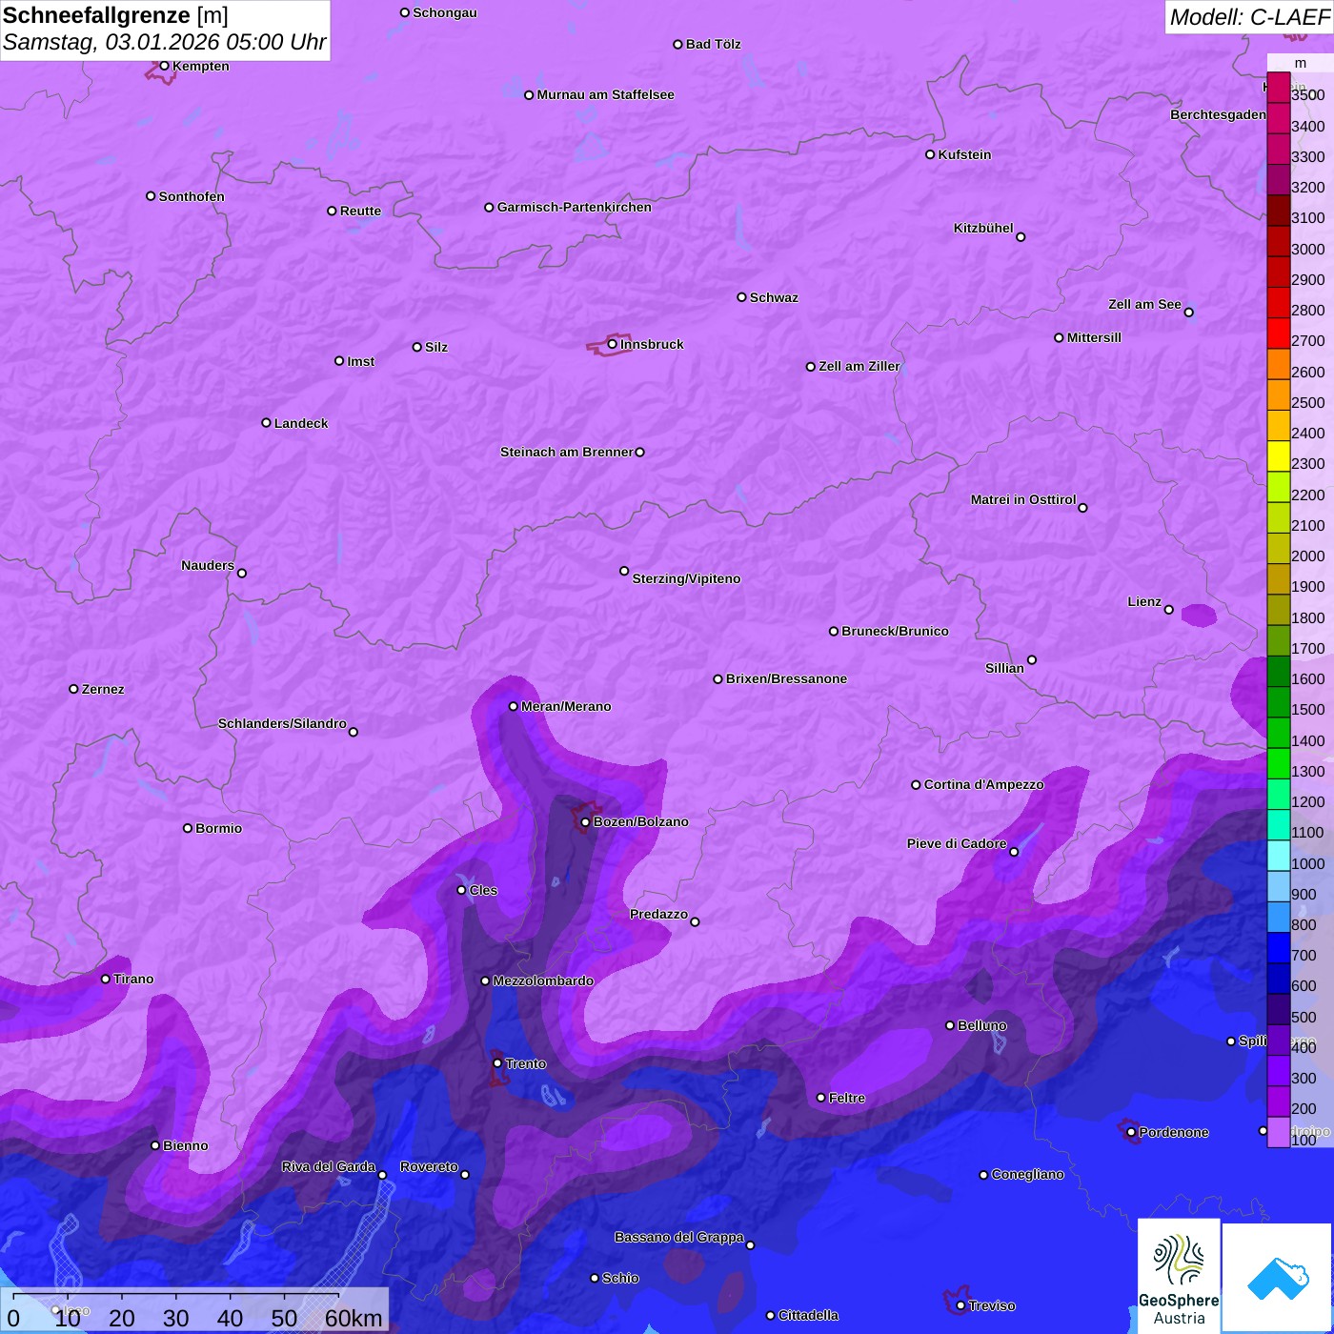Screen dimensions: 1334x1334
Task: Click the Mezzolombardo label
Action: [x=543, y=980]
